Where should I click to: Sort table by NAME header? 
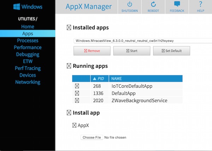click(146, 79)
